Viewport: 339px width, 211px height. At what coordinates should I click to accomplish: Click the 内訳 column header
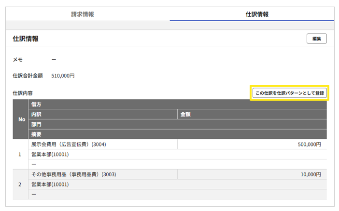point(103,114)
